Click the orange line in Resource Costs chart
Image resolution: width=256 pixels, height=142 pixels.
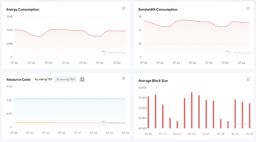pyautogui.click(x=69, y=123)
